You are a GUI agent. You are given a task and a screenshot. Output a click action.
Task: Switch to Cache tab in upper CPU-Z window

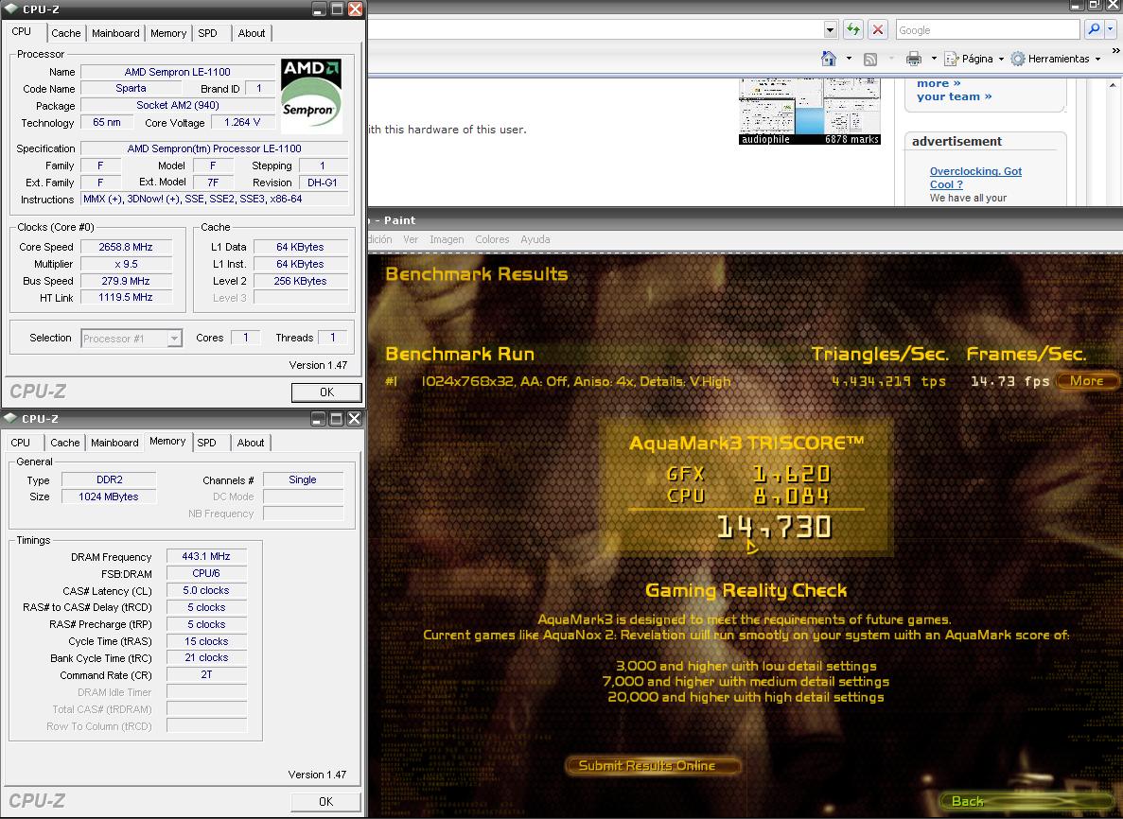[x=66, y=33]
